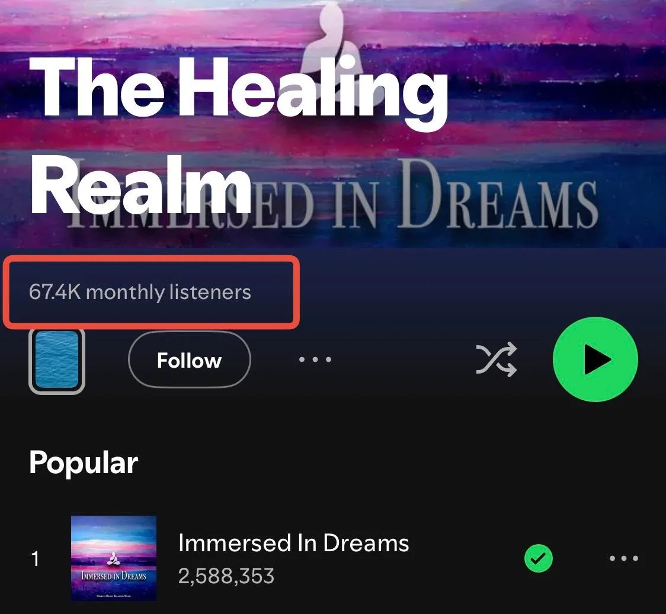
Task: Click The Healing Realm artist name heading
Action: (x=238, y=136)
